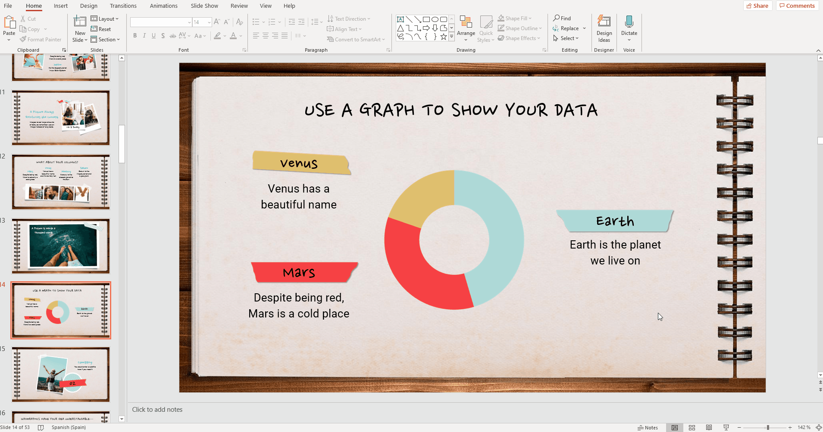The image size is (823, 432).
Task: Toggle bold formatting
Action: [135, 35]
